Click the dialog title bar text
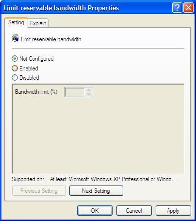 [61, 8]
